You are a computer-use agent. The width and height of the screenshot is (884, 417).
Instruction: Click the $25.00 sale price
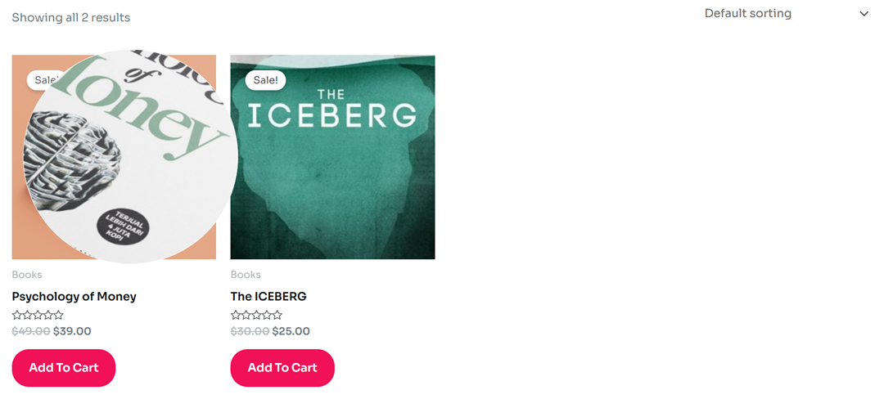[x=291, y=331]
